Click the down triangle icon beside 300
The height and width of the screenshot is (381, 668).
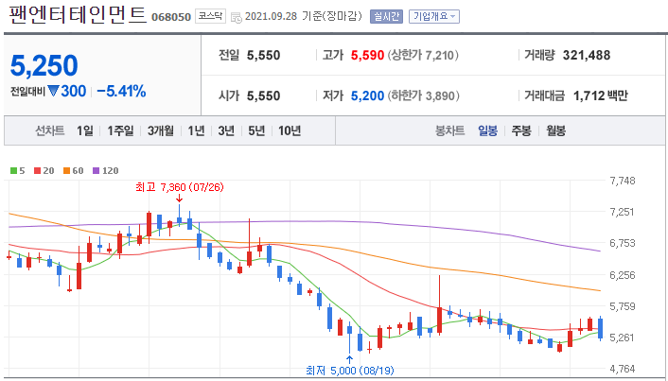click(53, 91)
